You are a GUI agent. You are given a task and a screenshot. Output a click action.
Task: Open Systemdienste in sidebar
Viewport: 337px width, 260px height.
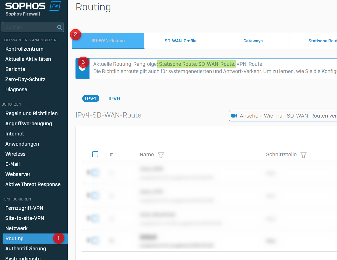(x=23, y=258)
